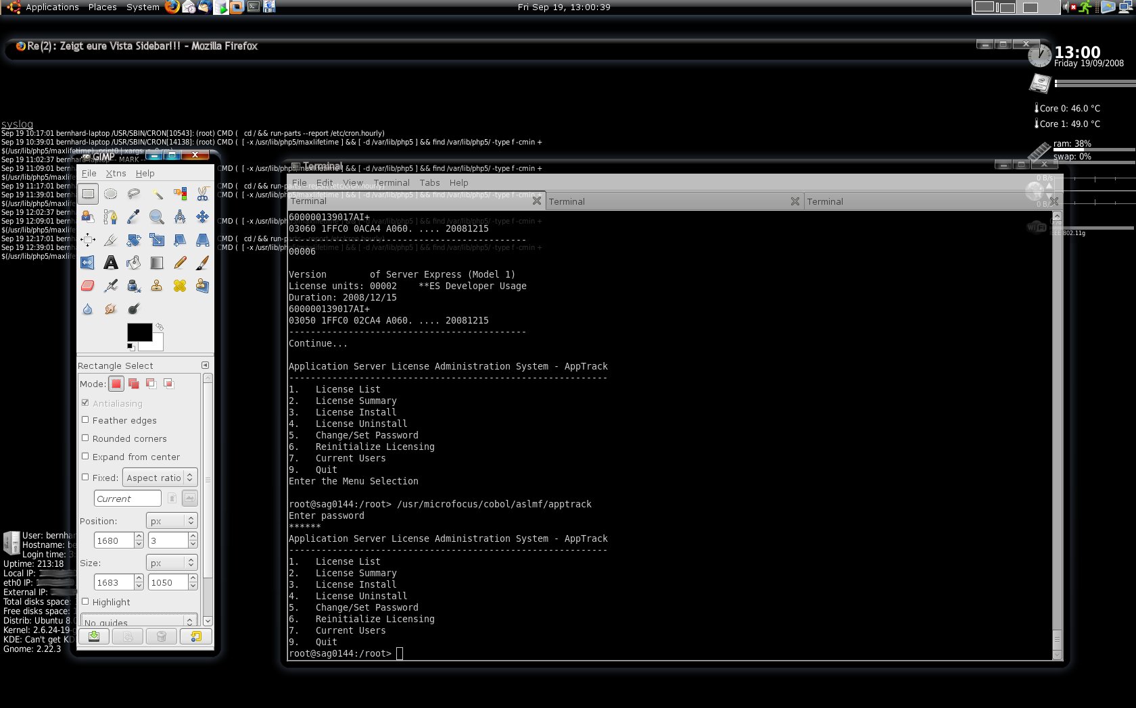
Task: Open the Size unit px dropdown
Action: pyautogui.click(x=172, y=563)
